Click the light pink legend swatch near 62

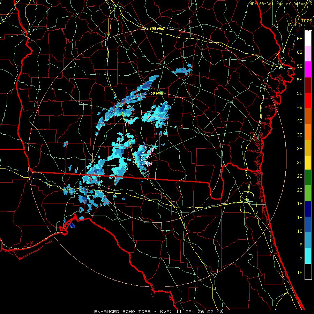308,53
